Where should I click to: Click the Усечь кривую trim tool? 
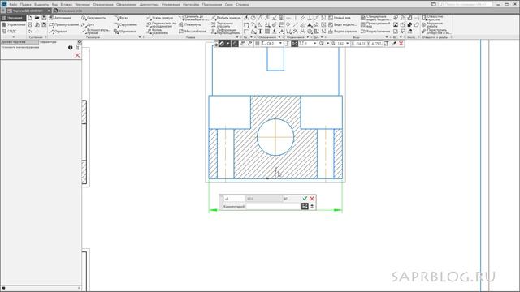pos(160,18)
